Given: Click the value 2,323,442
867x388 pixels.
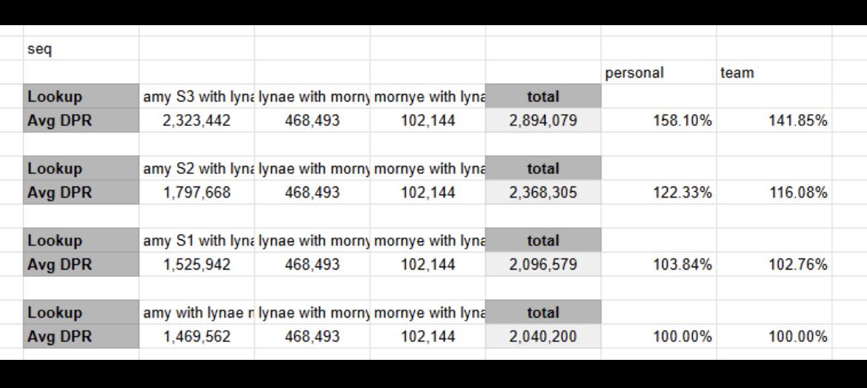Looking at the screenshot, I should (x=197, y=121).
